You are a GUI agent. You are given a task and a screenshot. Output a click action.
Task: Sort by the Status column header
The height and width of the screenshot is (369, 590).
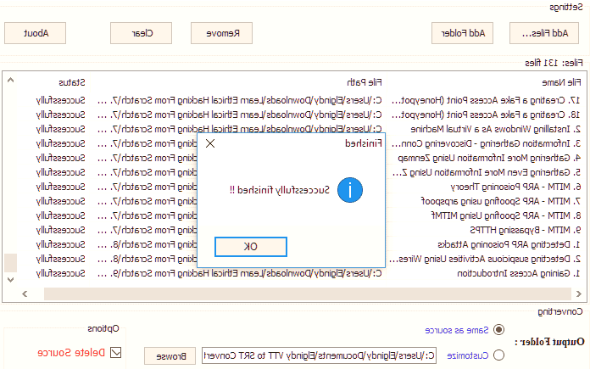[x=71, y=82]
